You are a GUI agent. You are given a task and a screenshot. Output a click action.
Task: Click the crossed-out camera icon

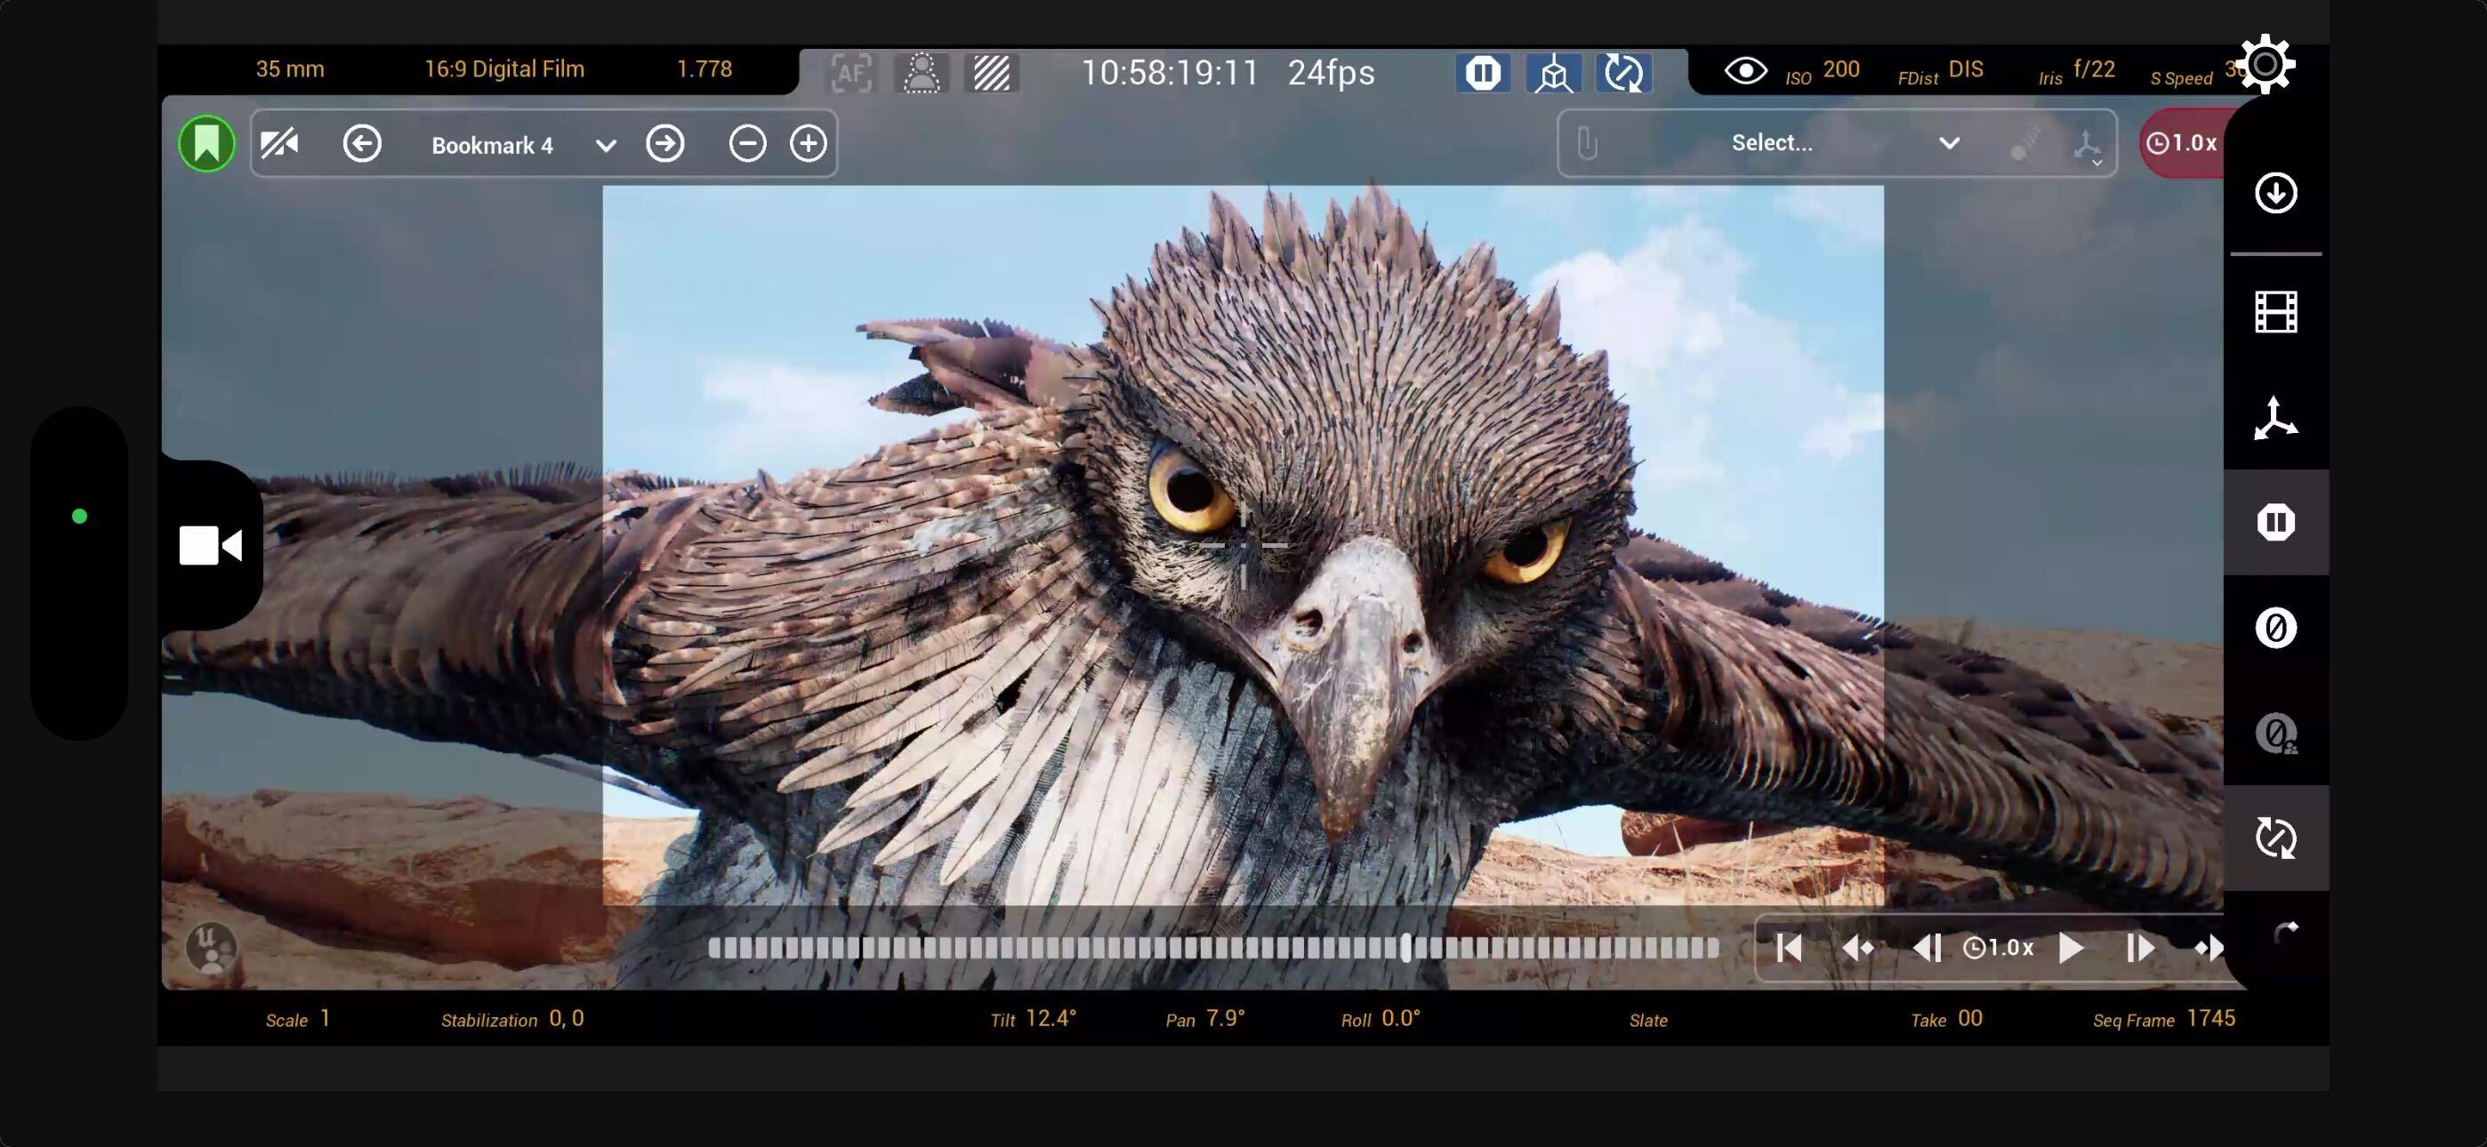coord(280,144)
